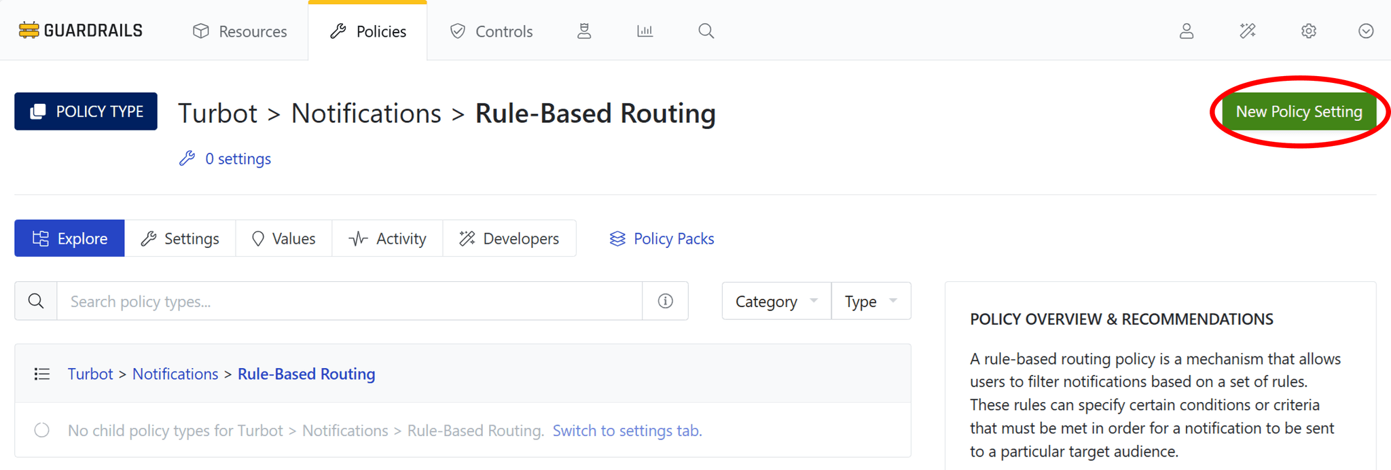Click the New Policy Setting button
This screenshot has width=1391, height=470.
click(x=1299, y=111)
